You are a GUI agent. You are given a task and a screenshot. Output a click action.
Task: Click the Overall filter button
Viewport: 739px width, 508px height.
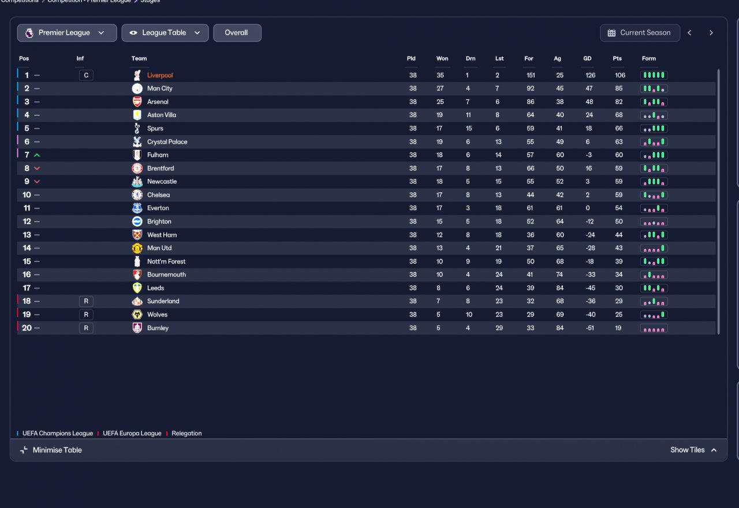pos(237,33)
